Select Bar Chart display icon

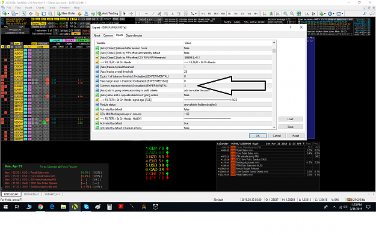[x=265, y=14]
